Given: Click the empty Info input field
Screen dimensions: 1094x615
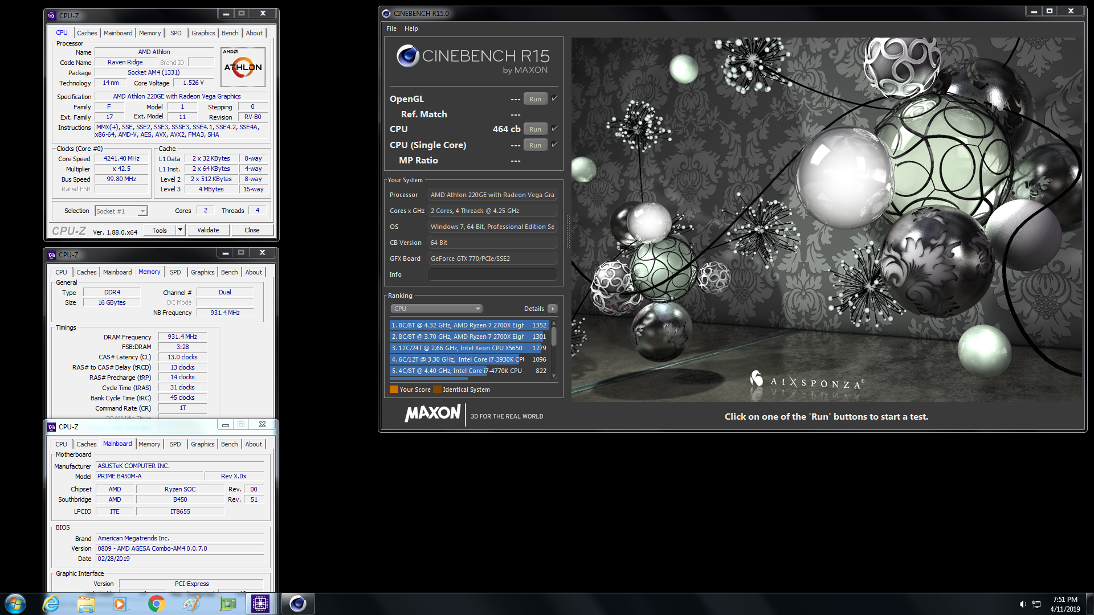Looking at the screenshot, I should click(x=492, y=274).
